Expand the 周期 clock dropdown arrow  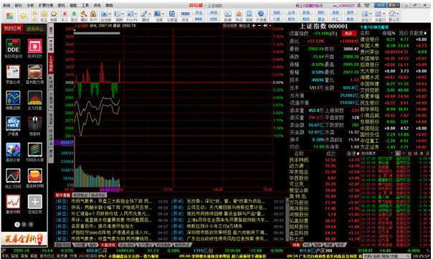point(123,14)
